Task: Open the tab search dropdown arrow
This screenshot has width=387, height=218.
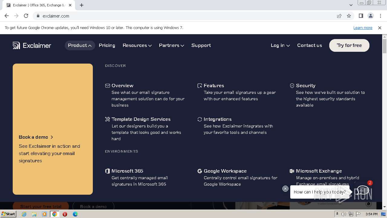Action: [x=351, y=5]
